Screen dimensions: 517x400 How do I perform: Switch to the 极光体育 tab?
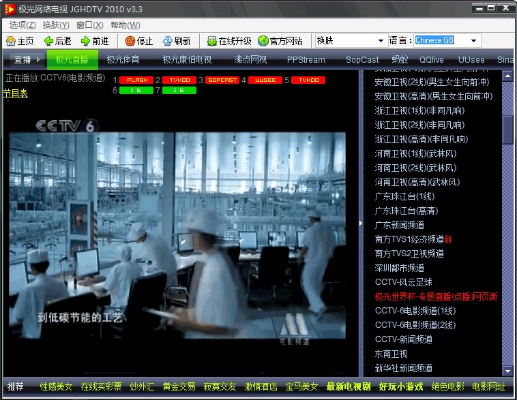(123, 60)
